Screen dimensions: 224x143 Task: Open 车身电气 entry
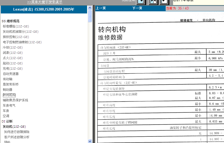coord(9,106)
